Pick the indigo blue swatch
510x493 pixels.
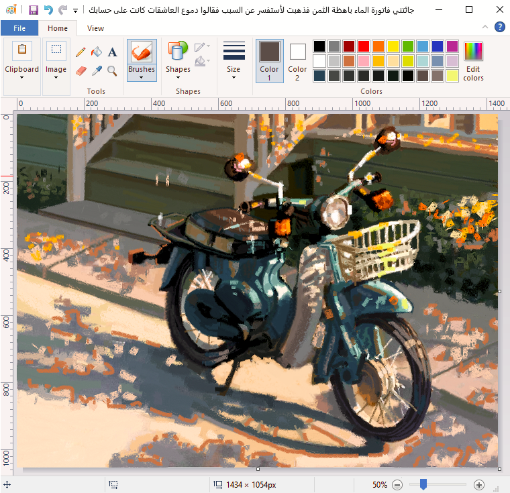tap(438, 46)
